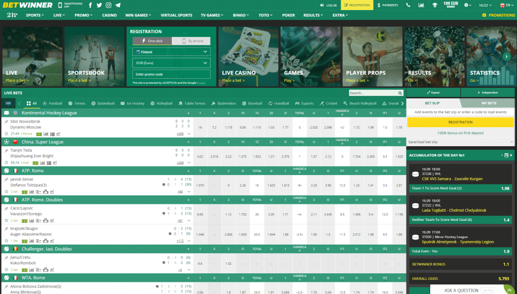
Task: Open the 16:22 time zone dropdown
Action: point(485,5)
